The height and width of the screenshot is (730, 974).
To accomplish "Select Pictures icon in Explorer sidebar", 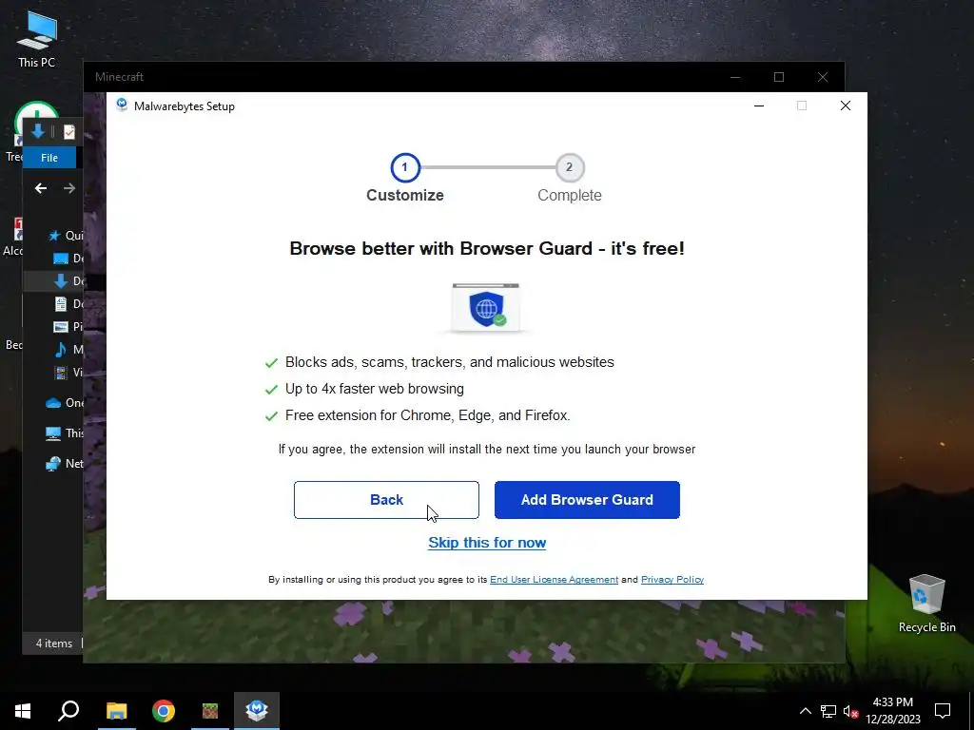I will pyautogui.click(x=61, y=327).
